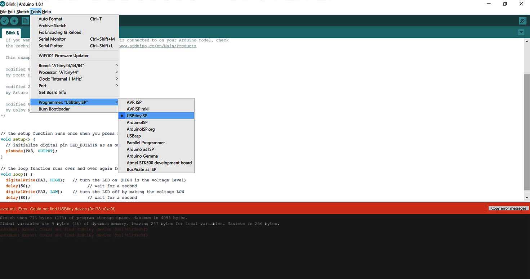530x279 pixels.
Task: Select ArduinoISP programmer
Action: pyautogui.click(x=156, y=122)
